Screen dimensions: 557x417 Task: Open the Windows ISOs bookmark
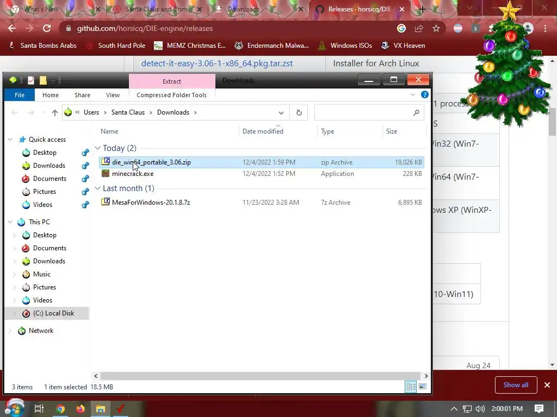coord(345,46)
